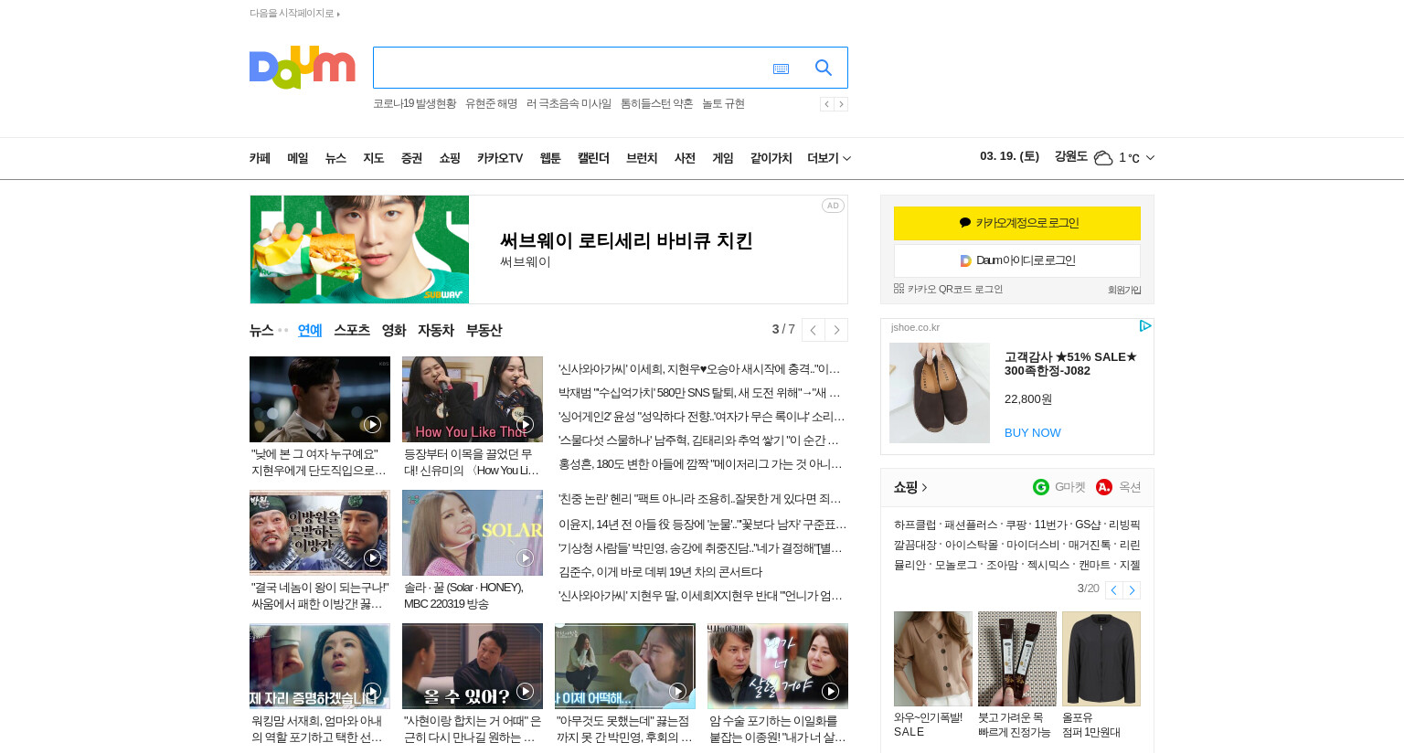Click the Kakao QR code login icon
This screenshot has height=753, width=1404.
point(899,289)
